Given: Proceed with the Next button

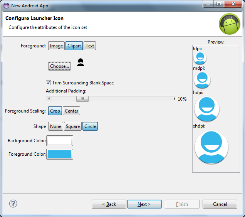Looking at the screenshot, I should [144, 204].
